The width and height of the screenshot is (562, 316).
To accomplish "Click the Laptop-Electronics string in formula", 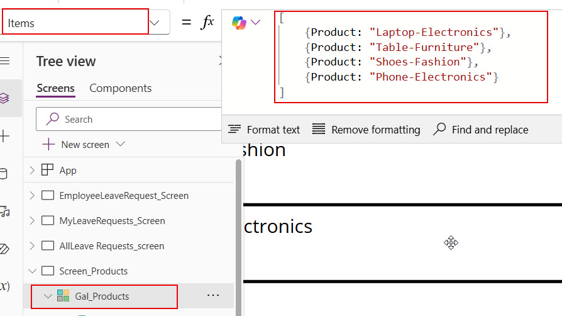I will coord(434,32).
